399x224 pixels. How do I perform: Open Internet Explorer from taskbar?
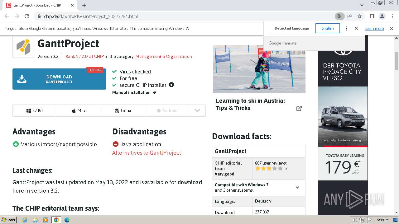(25, 220)
